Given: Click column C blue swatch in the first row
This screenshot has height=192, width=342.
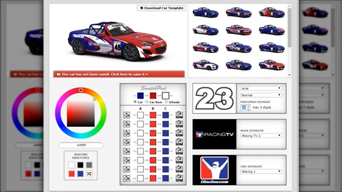Looking at the screenshot, I should click(166, 115).
